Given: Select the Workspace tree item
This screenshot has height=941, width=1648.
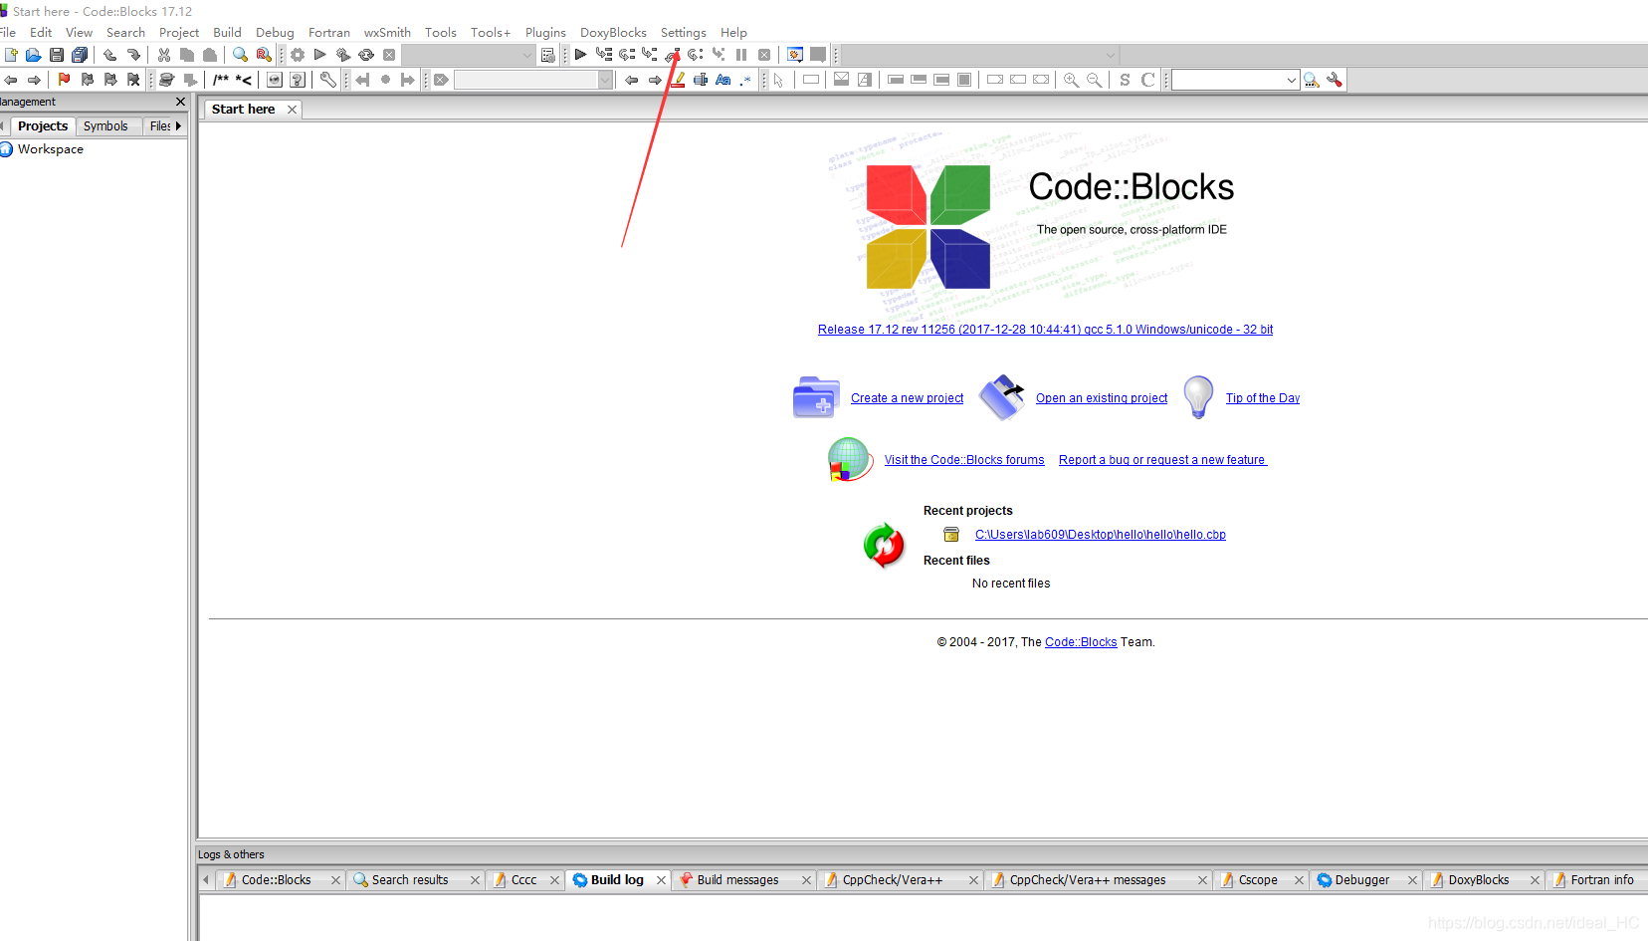Looking at the screenshot, I should pos(50,149).
